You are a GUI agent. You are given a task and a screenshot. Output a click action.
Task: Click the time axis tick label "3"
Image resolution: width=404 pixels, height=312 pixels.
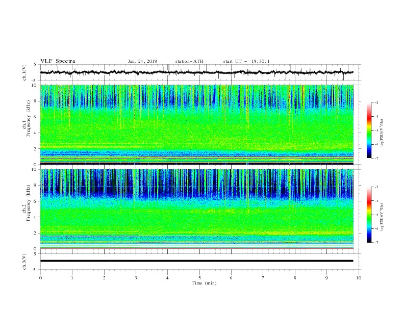[136, 278]
